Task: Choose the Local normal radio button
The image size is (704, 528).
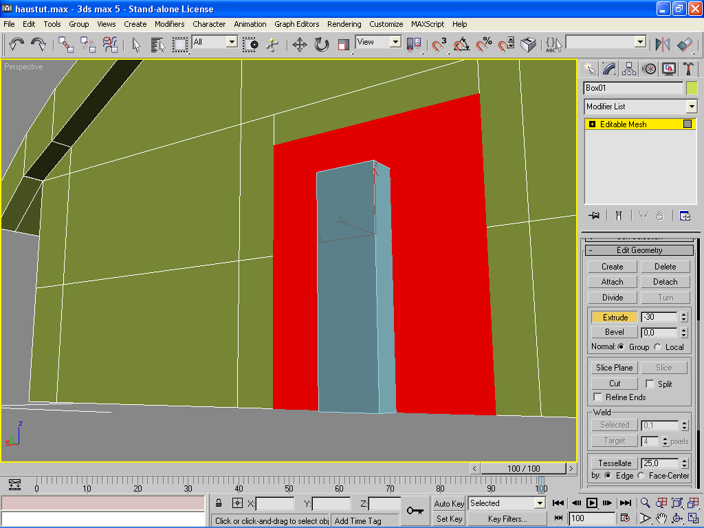Action: [658, 347]
